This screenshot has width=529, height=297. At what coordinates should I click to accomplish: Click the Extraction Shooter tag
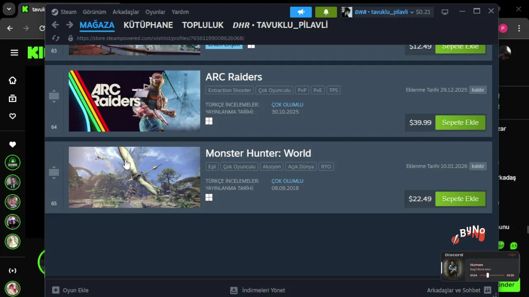[229, 90]
